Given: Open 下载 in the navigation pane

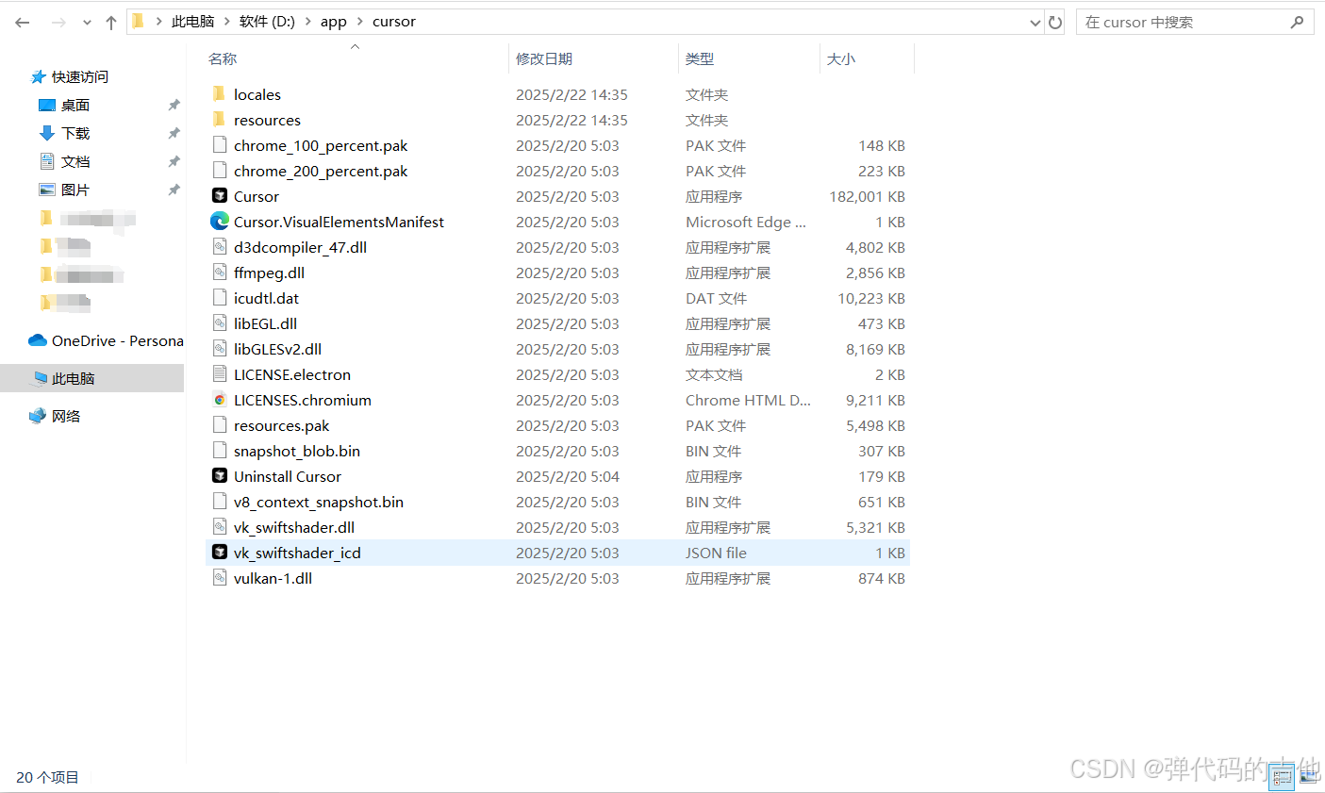Looking at the screenshot, I should [x=75, y=133].
